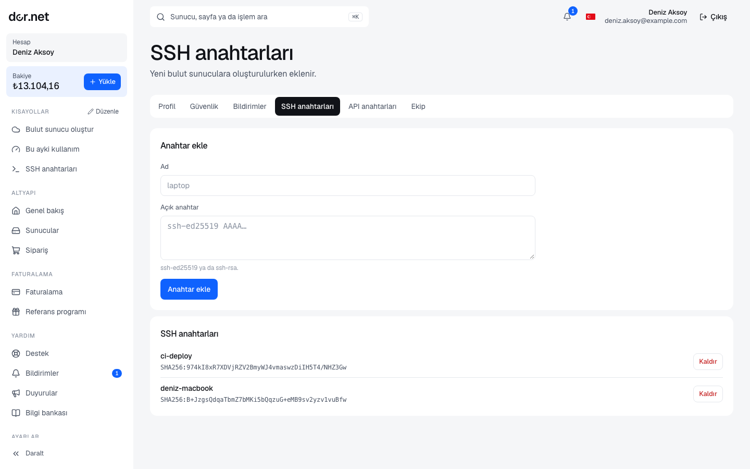The height and width of the screenshot is (469, 750).
Task: Click the Turkish flag language icon
Action: point(591,17)
